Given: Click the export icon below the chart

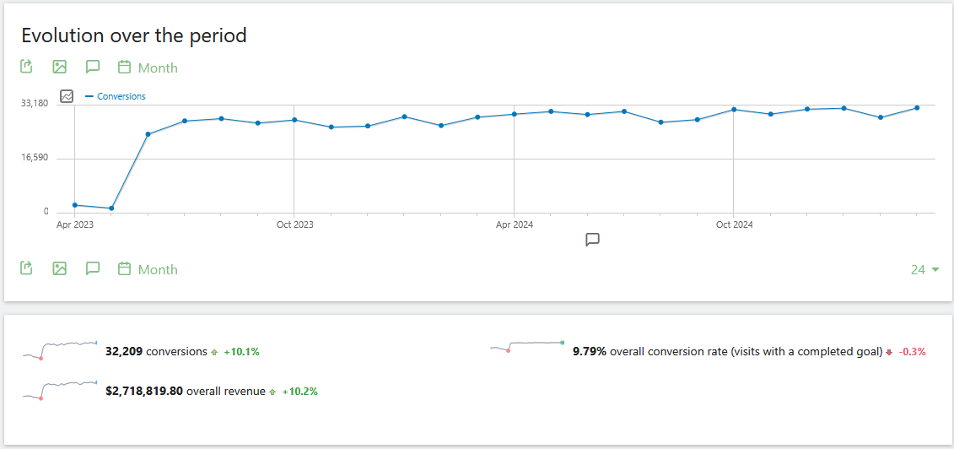Looking at the screenshot, I should coord(26,268).
